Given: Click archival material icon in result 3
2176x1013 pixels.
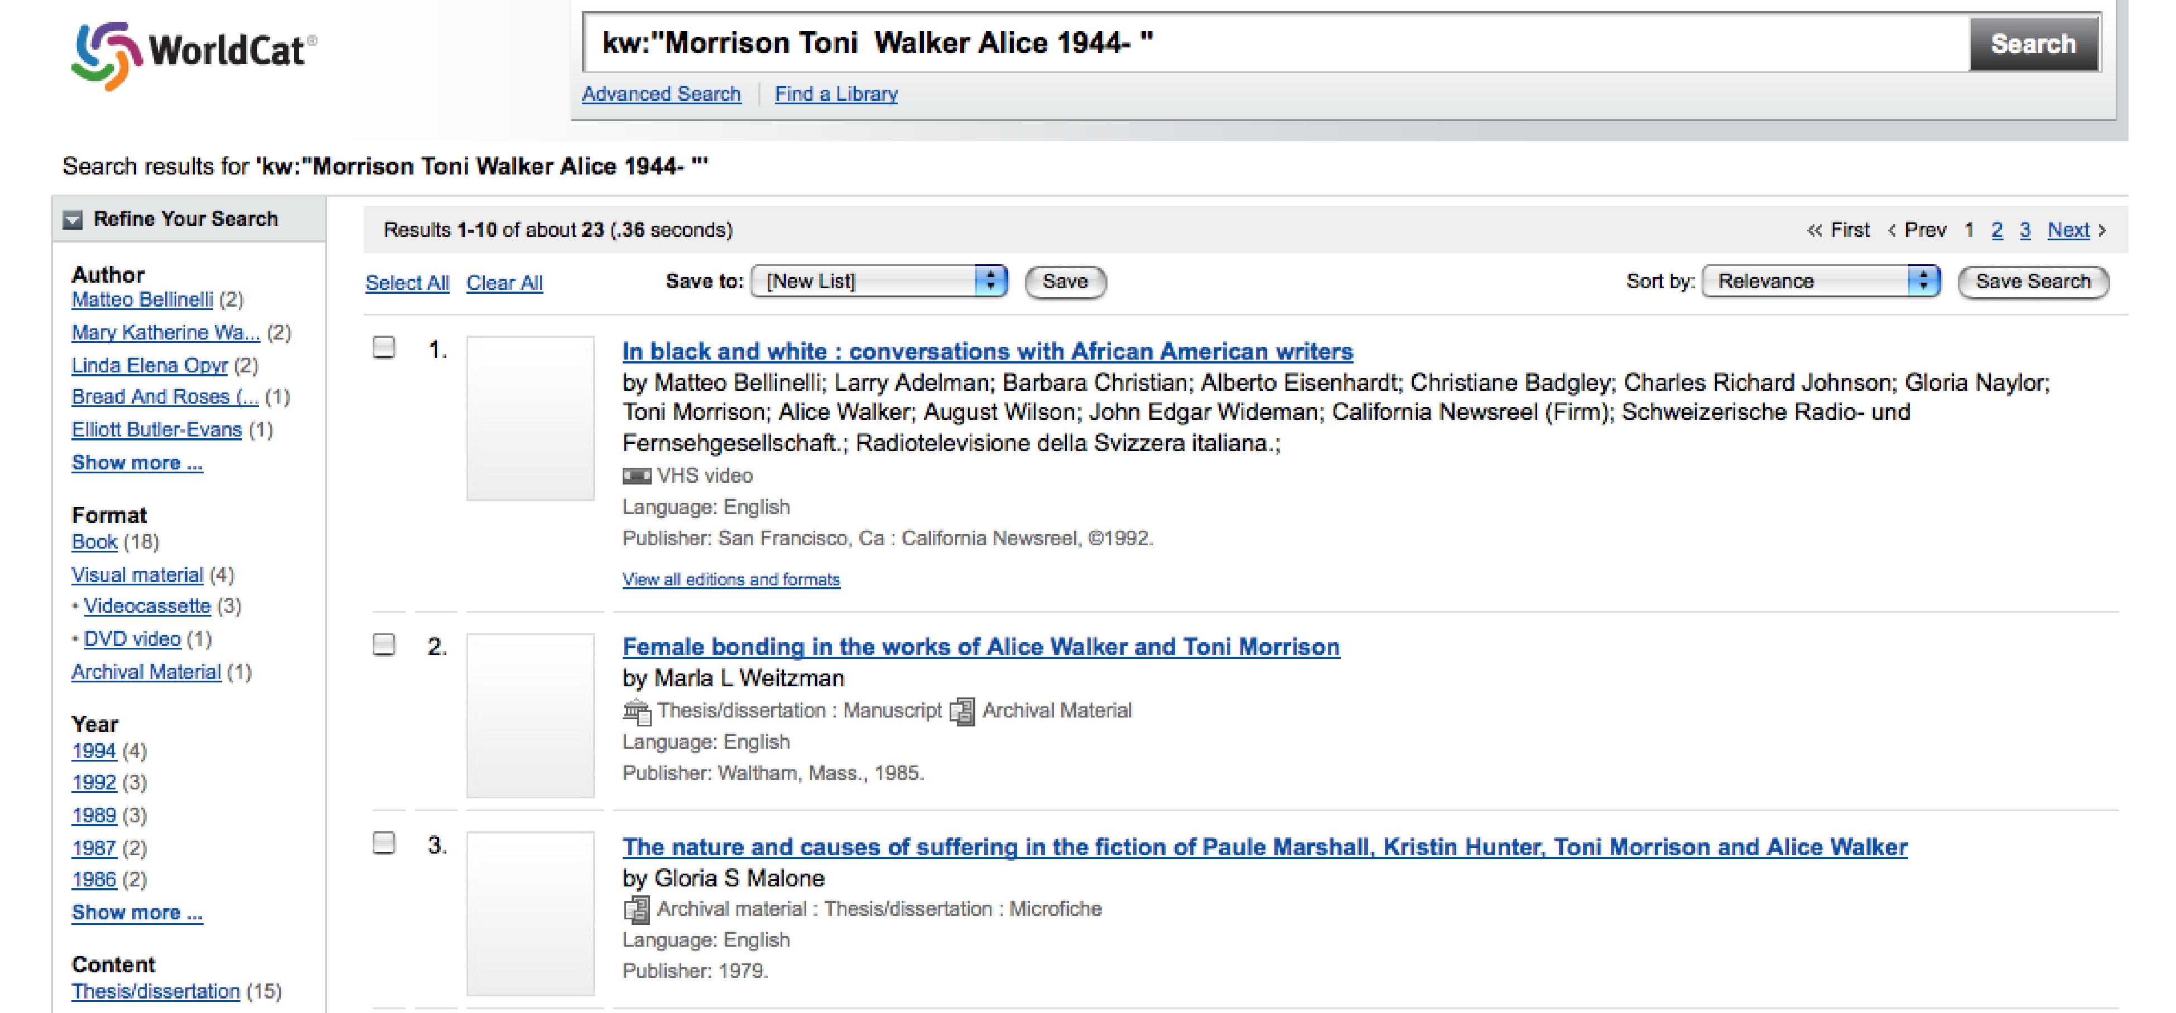Looking at the screenshot, I should pyautogui.click(x=637, y=909).
